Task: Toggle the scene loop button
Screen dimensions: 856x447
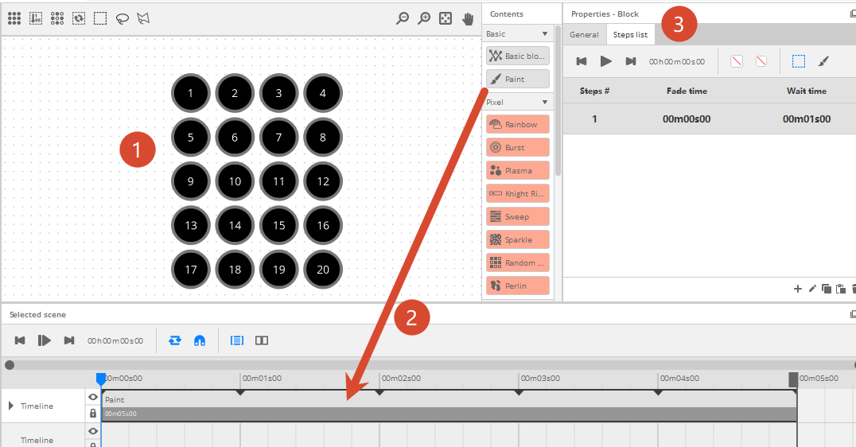Action: click(175, 340)
